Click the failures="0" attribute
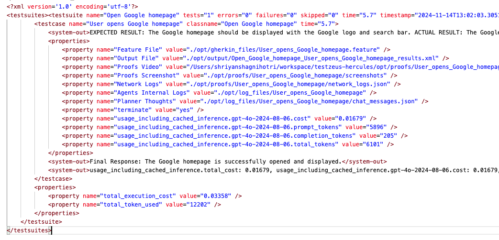 (276, 15)
